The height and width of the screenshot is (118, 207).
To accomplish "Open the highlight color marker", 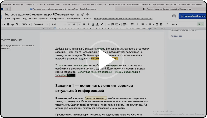I will coord(102,24).
